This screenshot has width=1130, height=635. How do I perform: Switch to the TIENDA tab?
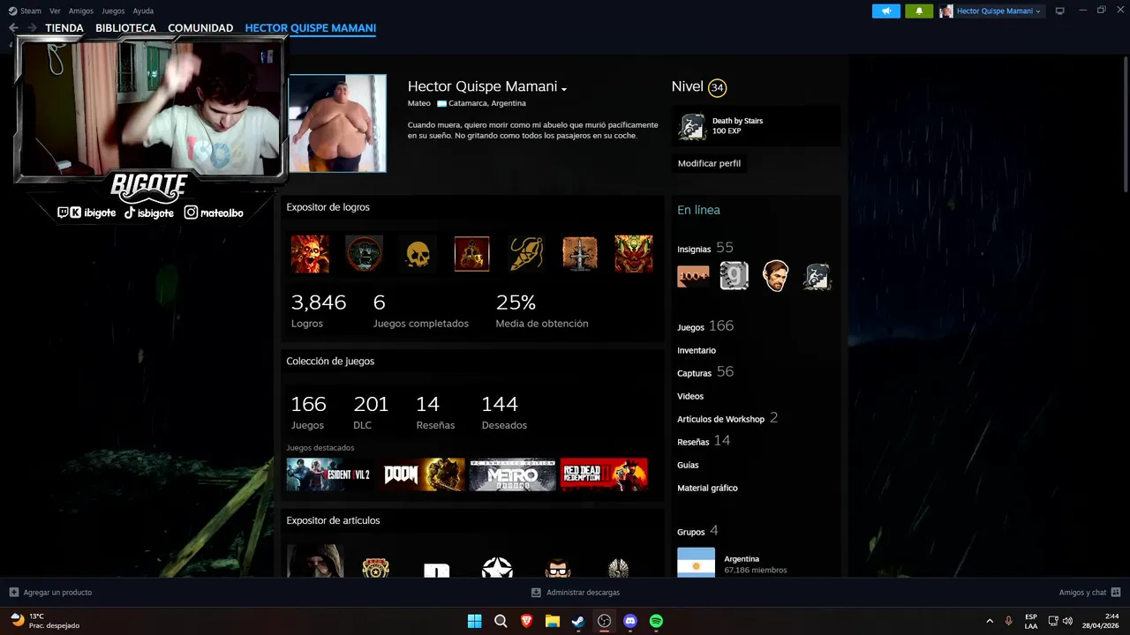64,28
